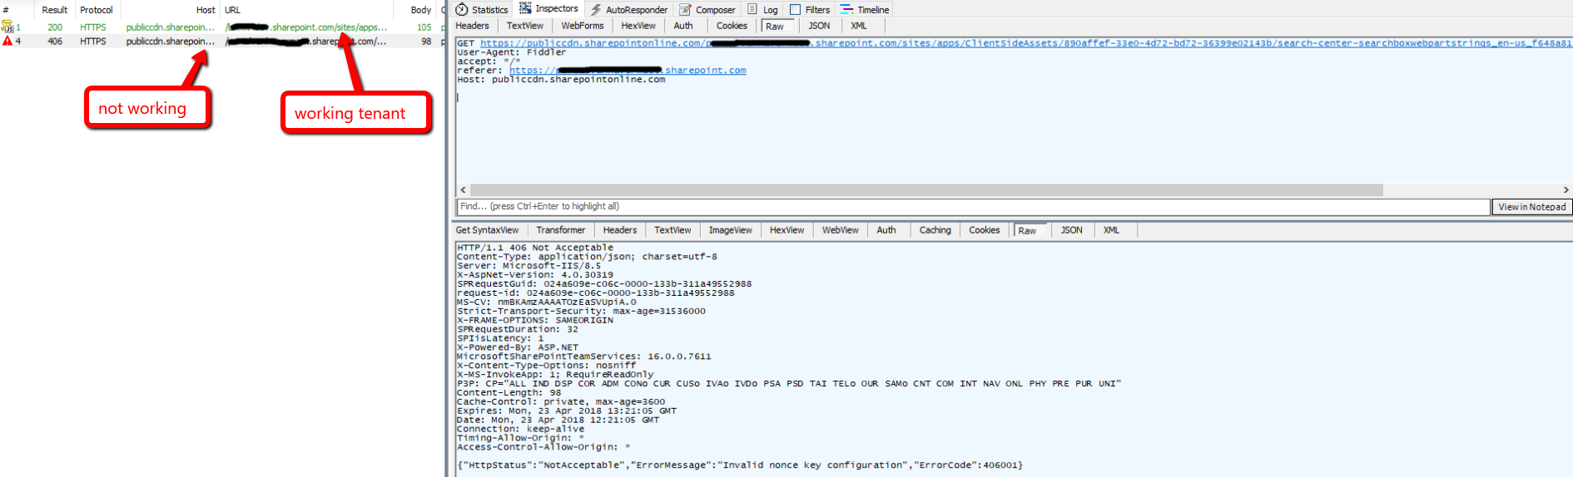Image resolution: width=1573 pixels, height=477 pixels.
Task: Select the request Auth tab
Action: click(683, 26)
